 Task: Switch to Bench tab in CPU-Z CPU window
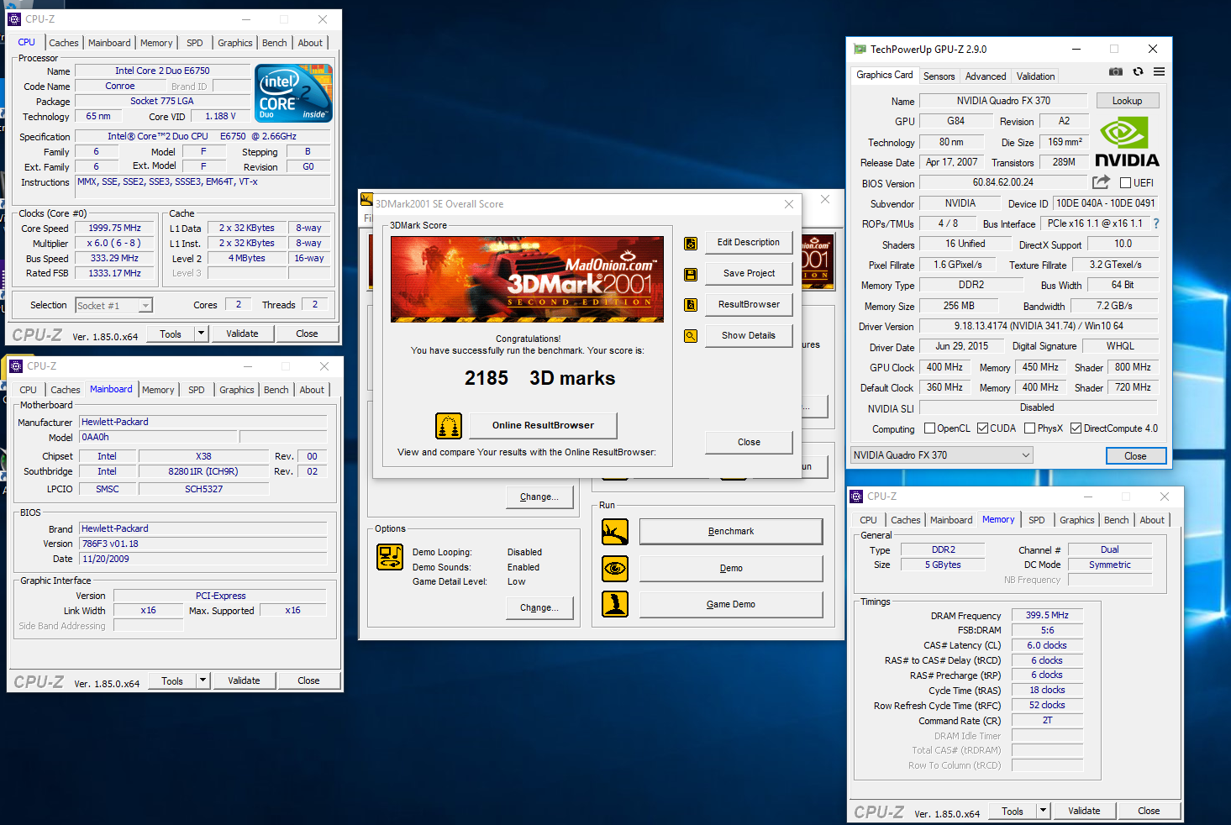click(275, 43)
